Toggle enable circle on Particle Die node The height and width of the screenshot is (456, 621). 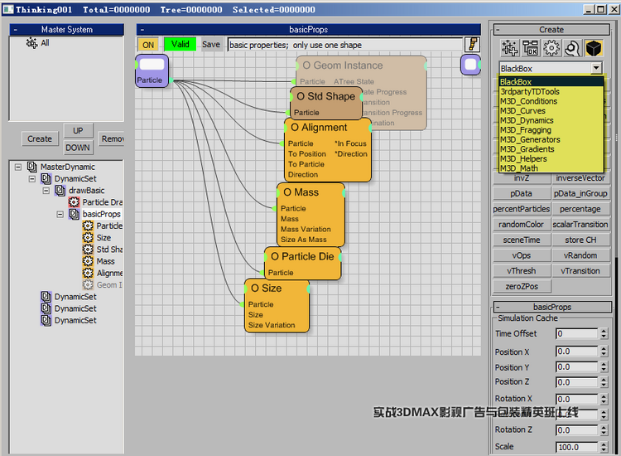point(275,257)
